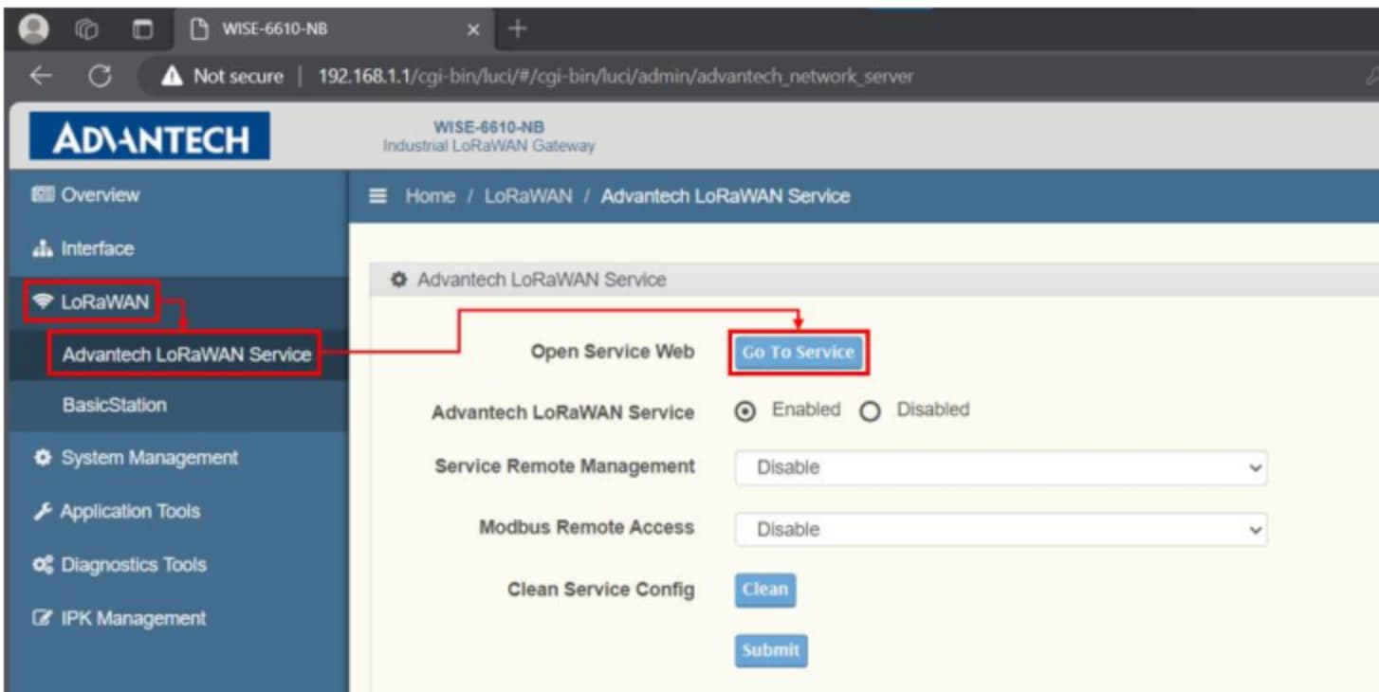Toggle the sidebar hamburger menu icon
The image size is (1379, 692).
[378, 196]
